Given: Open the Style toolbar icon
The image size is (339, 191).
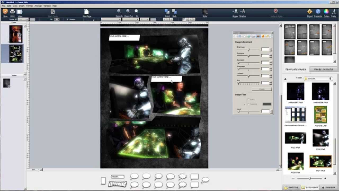Looking at the screenshot, I should 205,12.
